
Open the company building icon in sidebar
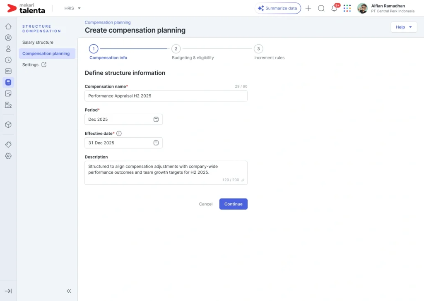point(8,105)
